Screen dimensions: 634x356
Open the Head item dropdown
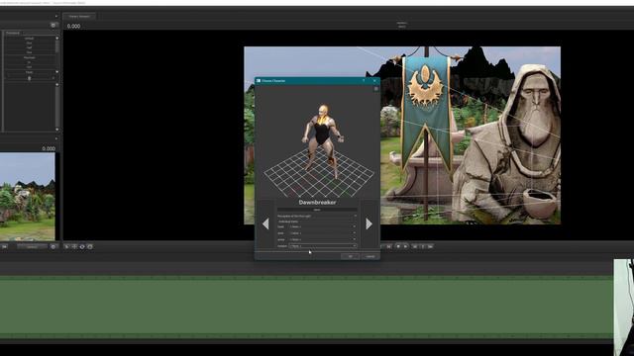pyautogui.click(x=323, y=226)
